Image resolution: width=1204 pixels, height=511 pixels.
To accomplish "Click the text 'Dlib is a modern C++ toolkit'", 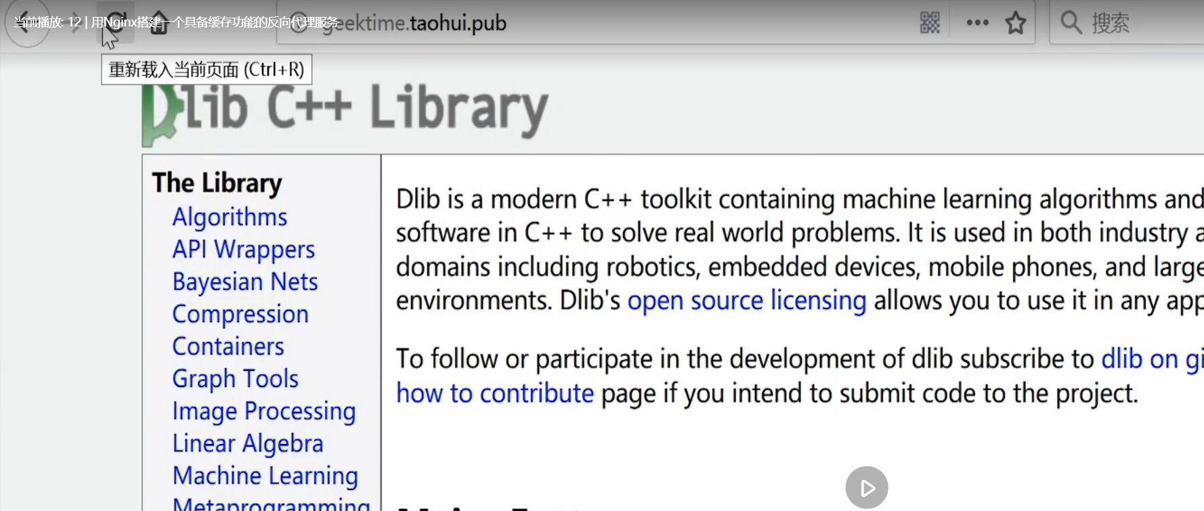I will click(554, 200).
